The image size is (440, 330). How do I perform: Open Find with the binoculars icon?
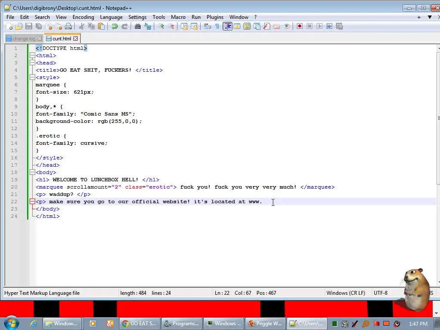(137, 26)
